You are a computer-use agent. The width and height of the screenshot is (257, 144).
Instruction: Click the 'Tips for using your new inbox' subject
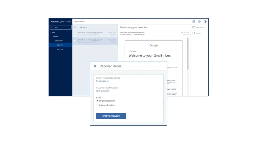[x=134, y=27]
